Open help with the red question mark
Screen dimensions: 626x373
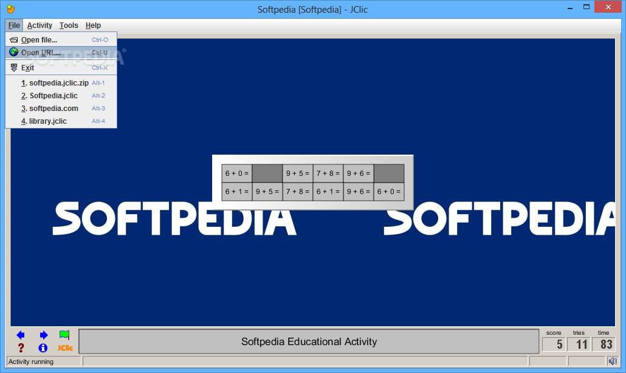[21, 348]
